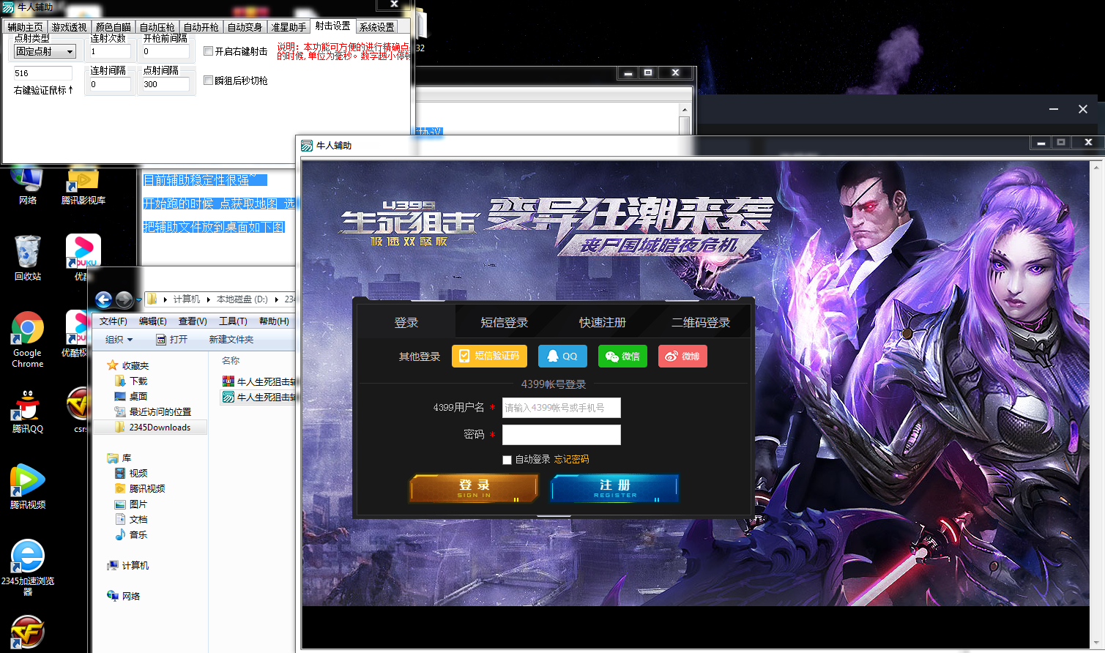Select the 腾讯视频 library
This screenshot has height=653, width=1105.
[140, 488]
